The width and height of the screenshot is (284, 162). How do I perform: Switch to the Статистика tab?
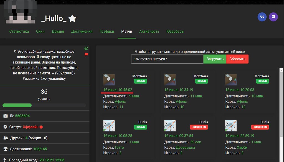pyautogui.click(x=19, y=31)
